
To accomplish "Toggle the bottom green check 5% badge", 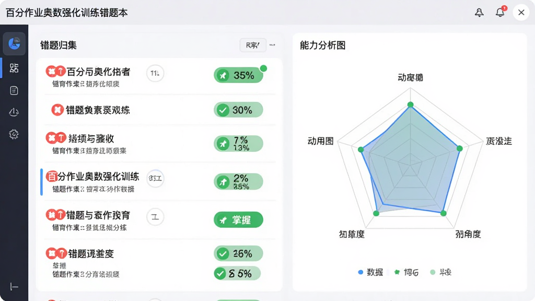I will (x=237, y=273).
